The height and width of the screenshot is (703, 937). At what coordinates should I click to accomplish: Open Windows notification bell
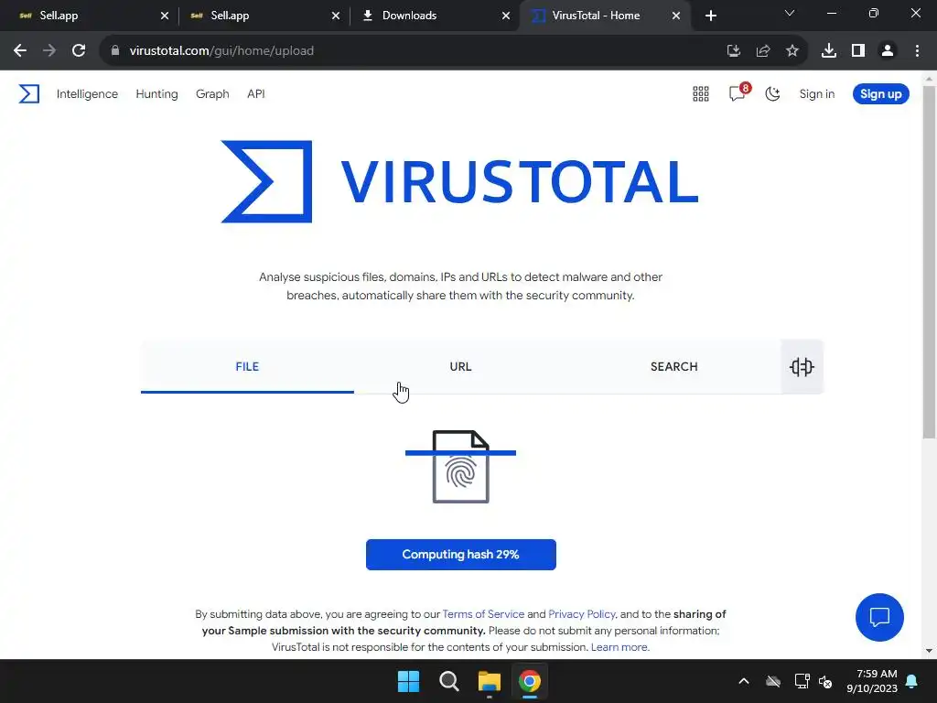tap(912, 681)
